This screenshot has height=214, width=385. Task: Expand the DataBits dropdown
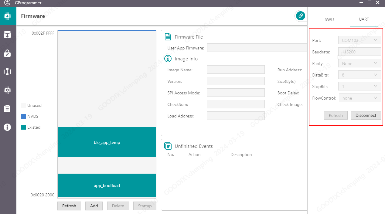[359, 75]
